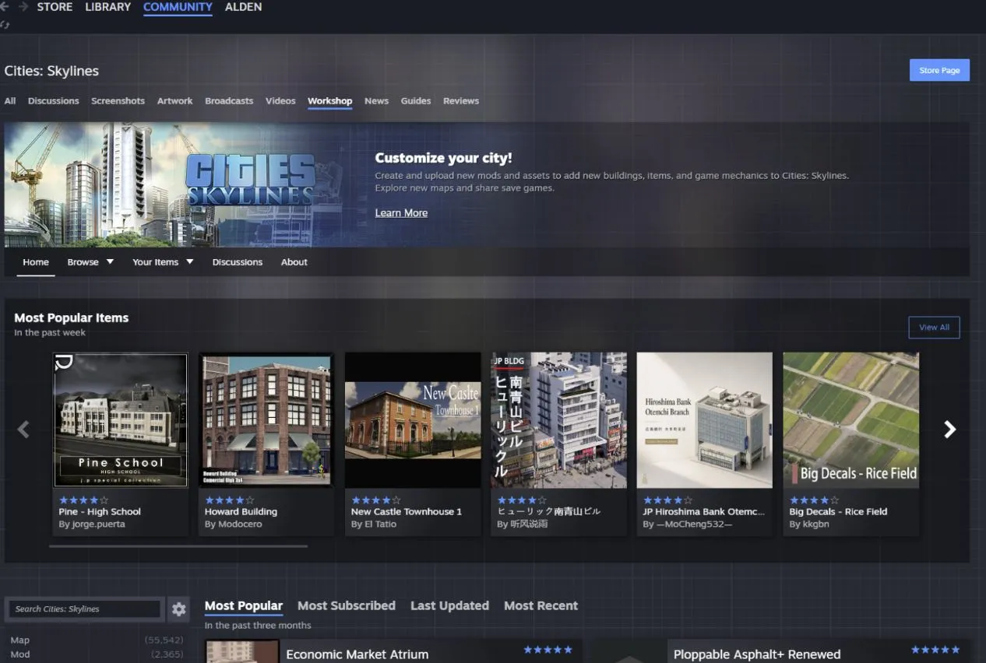986x663 pixels.
Task: Click the Hiroshima Bank Otemchi Branch thumbnail
Action: (705, 420)
